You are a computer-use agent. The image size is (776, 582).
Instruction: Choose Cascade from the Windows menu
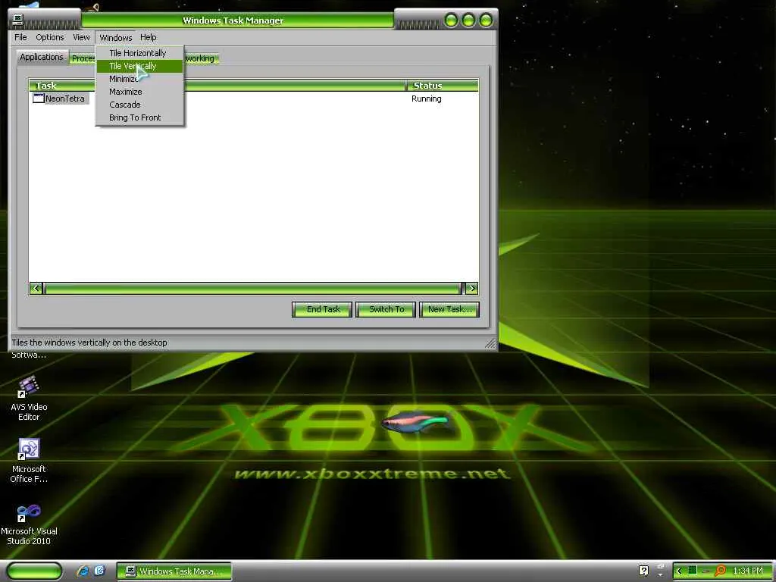coord(139,105)
